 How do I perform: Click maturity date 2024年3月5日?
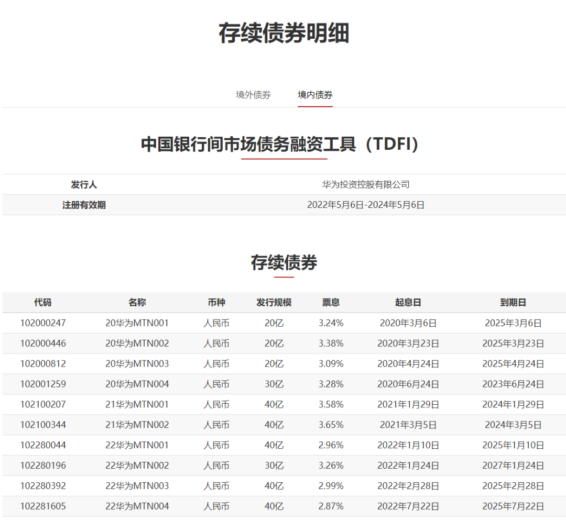click(513, 425)
